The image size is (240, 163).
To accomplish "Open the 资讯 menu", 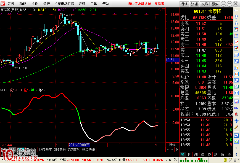I will pyautogui.click(x=82, y=4).
